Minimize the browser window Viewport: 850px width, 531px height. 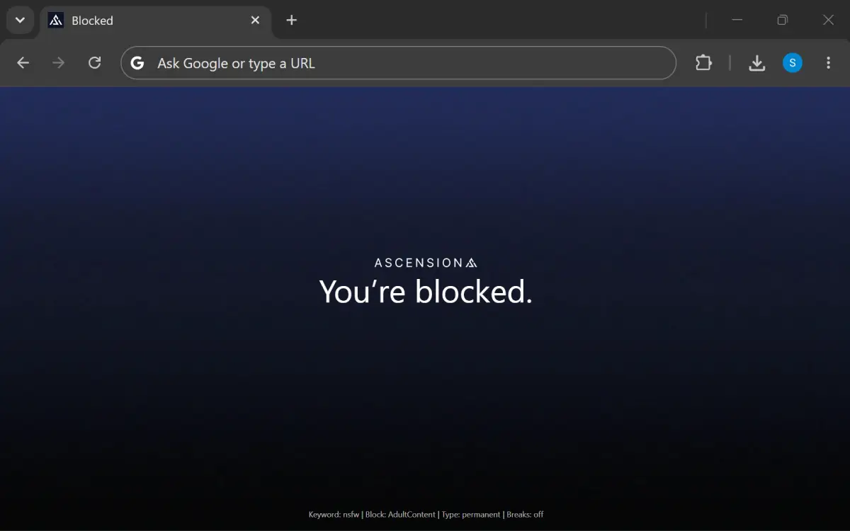pos(737,20)
